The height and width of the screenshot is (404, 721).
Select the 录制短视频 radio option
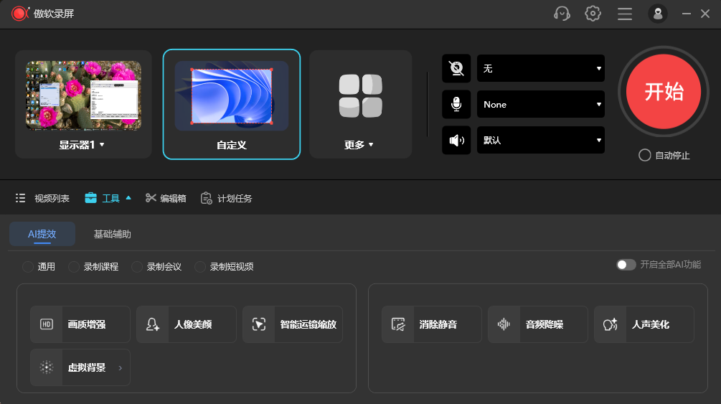click(200, 267)
